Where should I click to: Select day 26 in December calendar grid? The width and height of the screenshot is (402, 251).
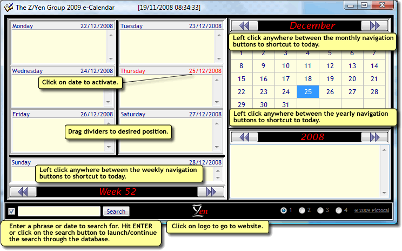point(330,92)
